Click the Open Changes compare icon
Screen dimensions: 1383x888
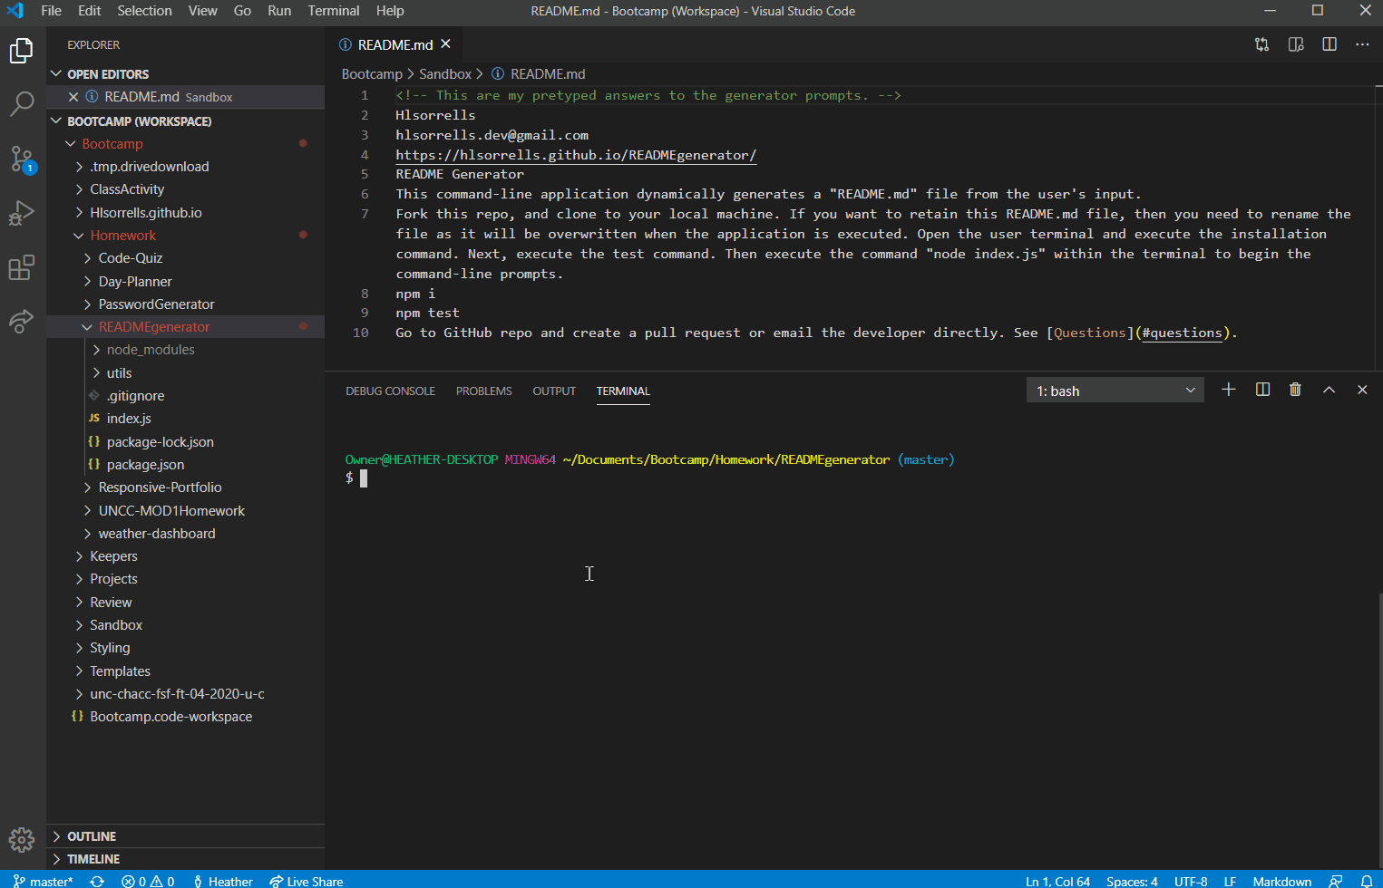(1261, 44)
